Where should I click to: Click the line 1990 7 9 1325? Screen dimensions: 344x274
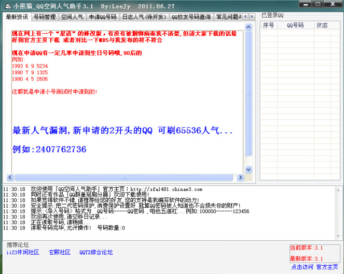click(x=30, y=73)
